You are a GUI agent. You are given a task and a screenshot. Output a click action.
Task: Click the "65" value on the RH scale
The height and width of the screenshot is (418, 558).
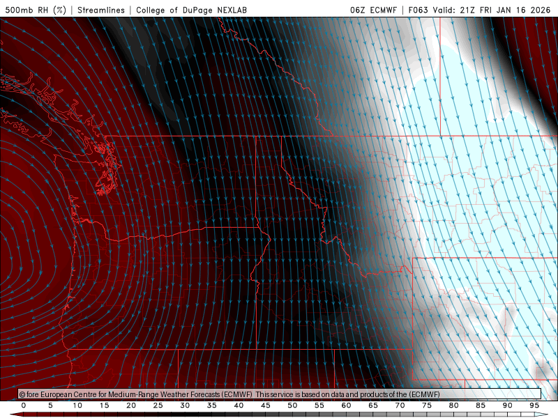coord(373,405)
